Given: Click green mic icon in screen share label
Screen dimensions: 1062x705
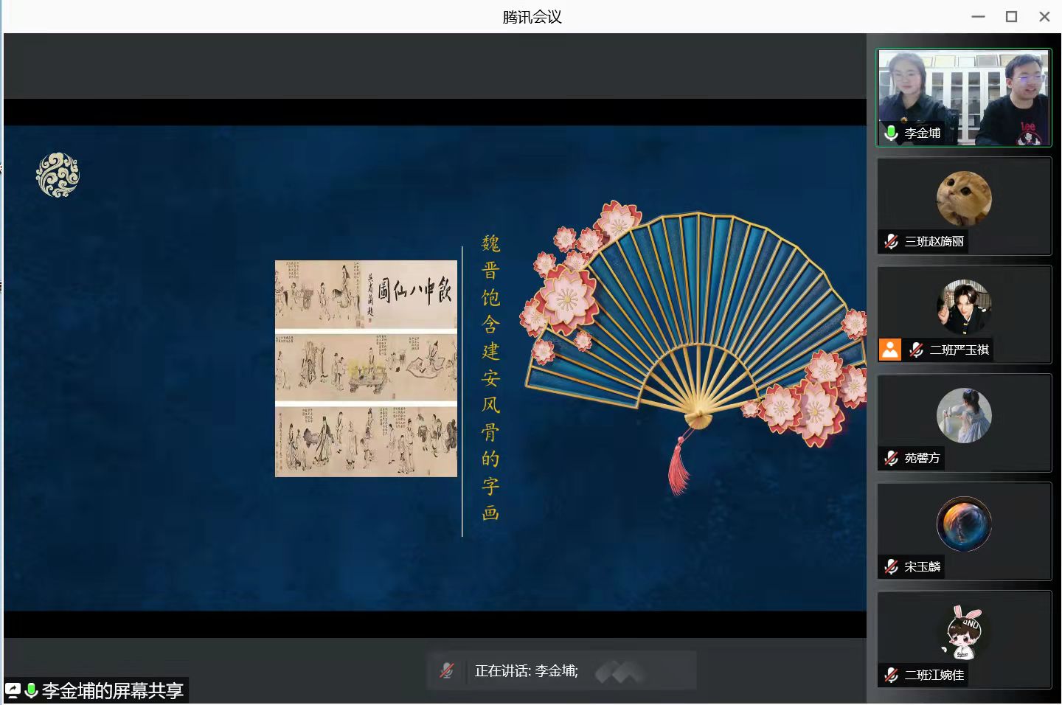Looking at the screenshot, I should click(31, 691).
